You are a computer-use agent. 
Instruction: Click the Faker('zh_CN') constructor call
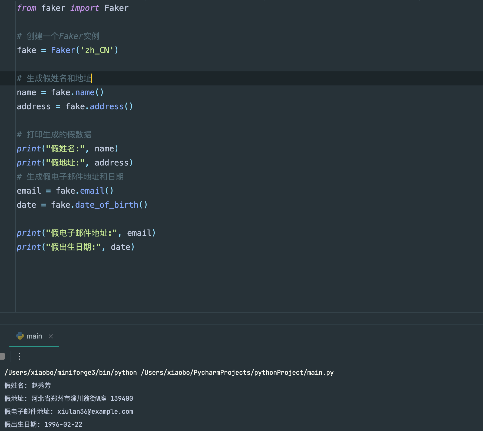(85, 50)
